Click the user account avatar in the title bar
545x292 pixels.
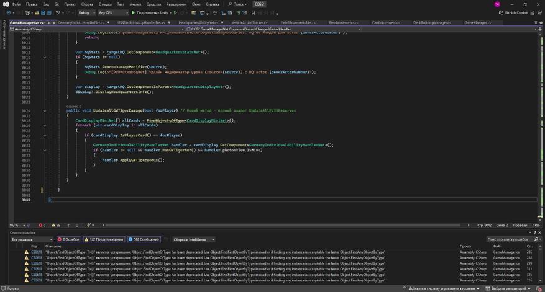coord(497,4)
